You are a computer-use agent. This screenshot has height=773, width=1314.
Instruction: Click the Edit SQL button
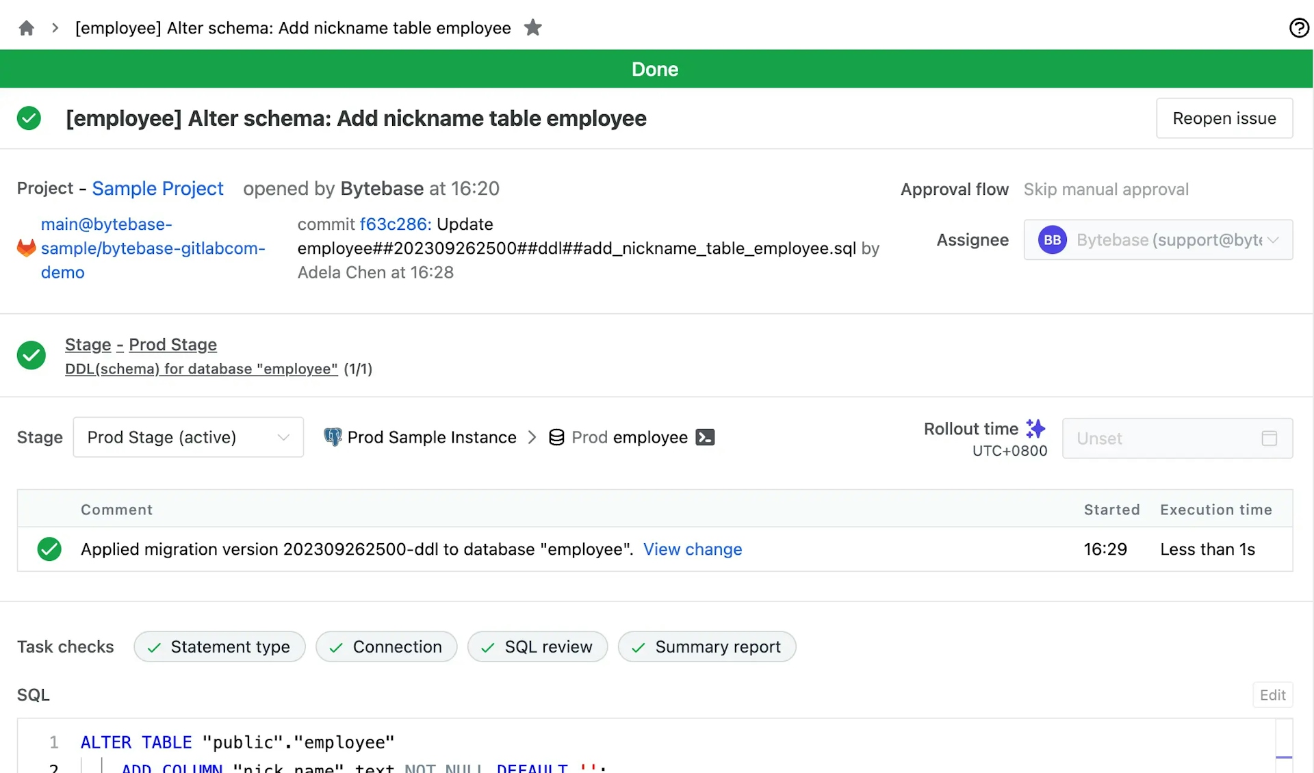click(x=1274, y=695)
